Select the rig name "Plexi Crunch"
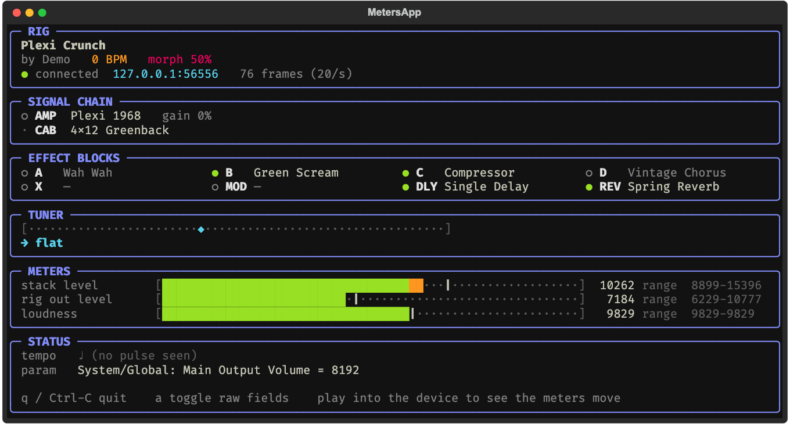The image size is (790, 424). point(63,45)
